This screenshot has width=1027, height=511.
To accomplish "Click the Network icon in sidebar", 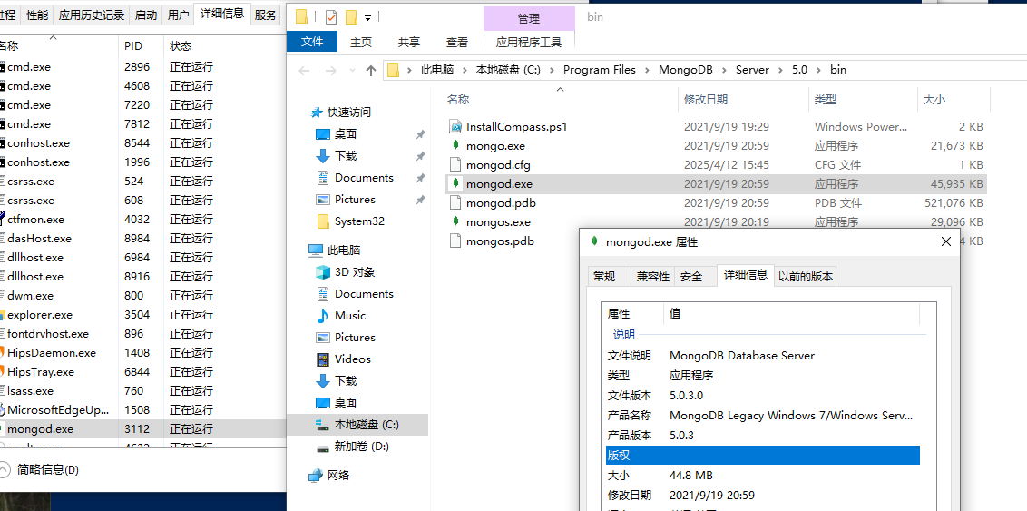I will pos(316,475).
